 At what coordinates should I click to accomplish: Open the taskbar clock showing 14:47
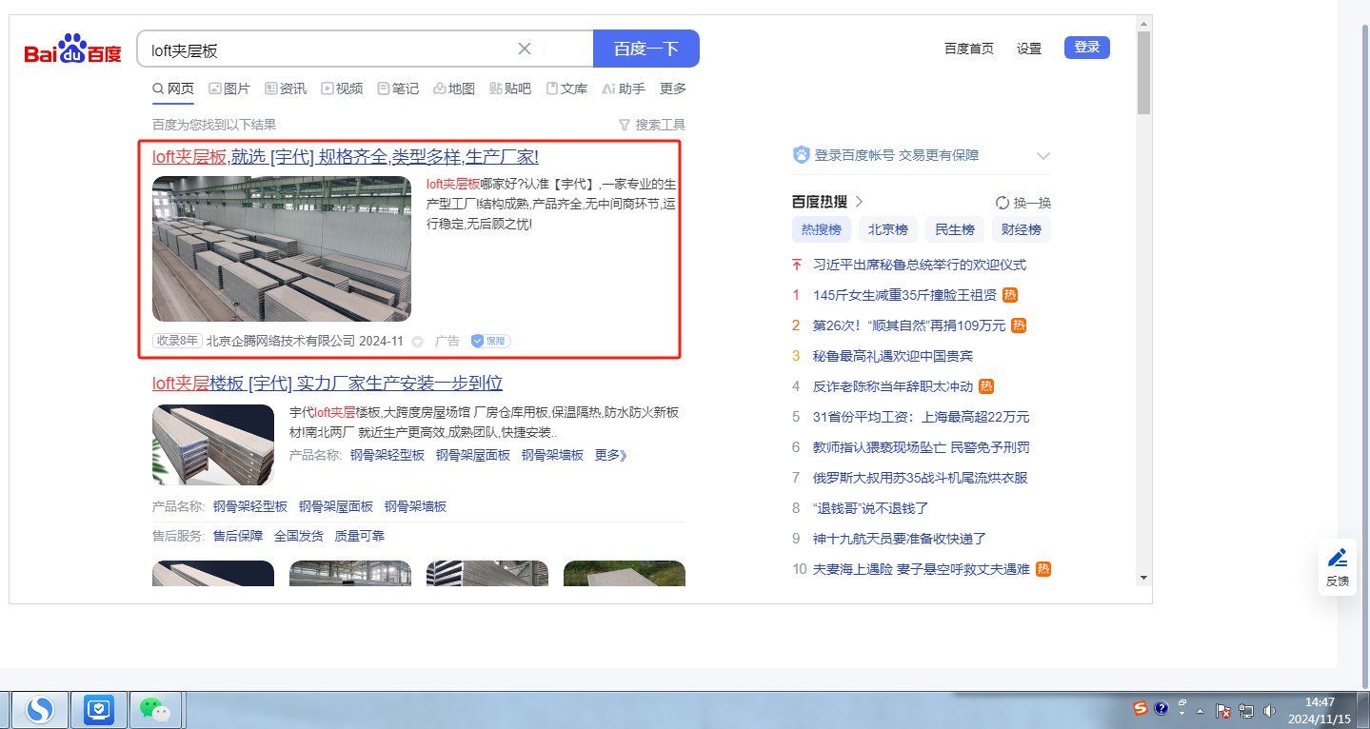tap(1320, 710)
